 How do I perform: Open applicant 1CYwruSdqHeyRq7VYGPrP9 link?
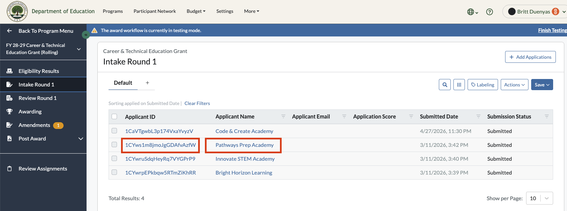pos(160,159)
